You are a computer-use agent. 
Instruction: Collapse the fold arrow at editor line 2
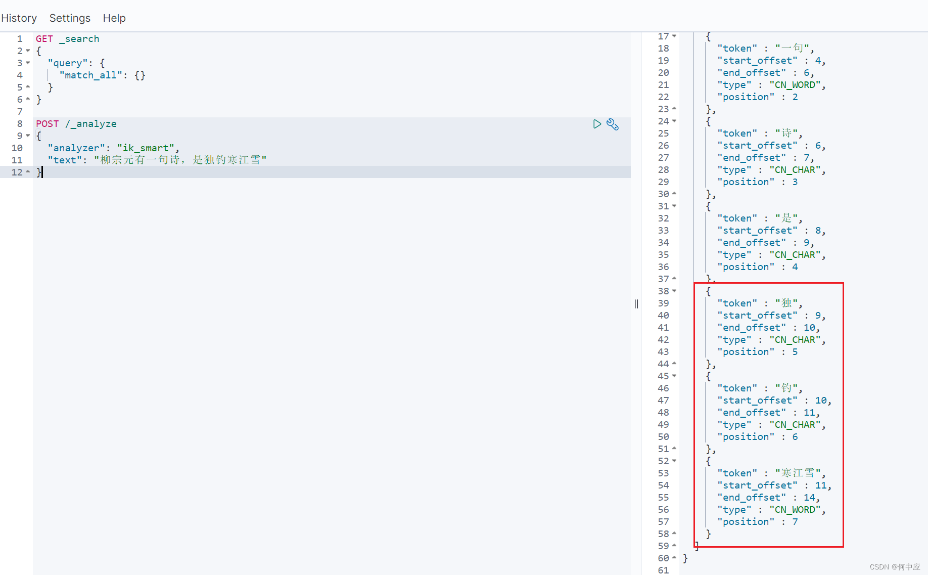(28, 51)
